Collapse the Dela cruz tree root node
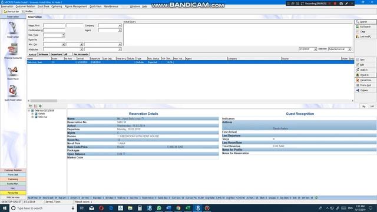377x212 pixels. coord(29,111)
